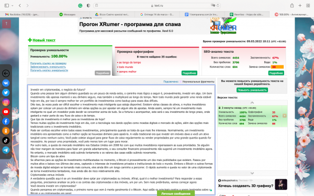Click the text.ru address bar
The height and width of the screenshot is (196, 314).
coord(157,6)
